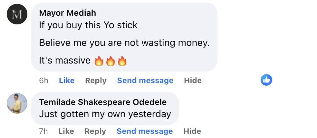Reply to Temilade's comment
The image size is (317, 138).
point(95,131)
